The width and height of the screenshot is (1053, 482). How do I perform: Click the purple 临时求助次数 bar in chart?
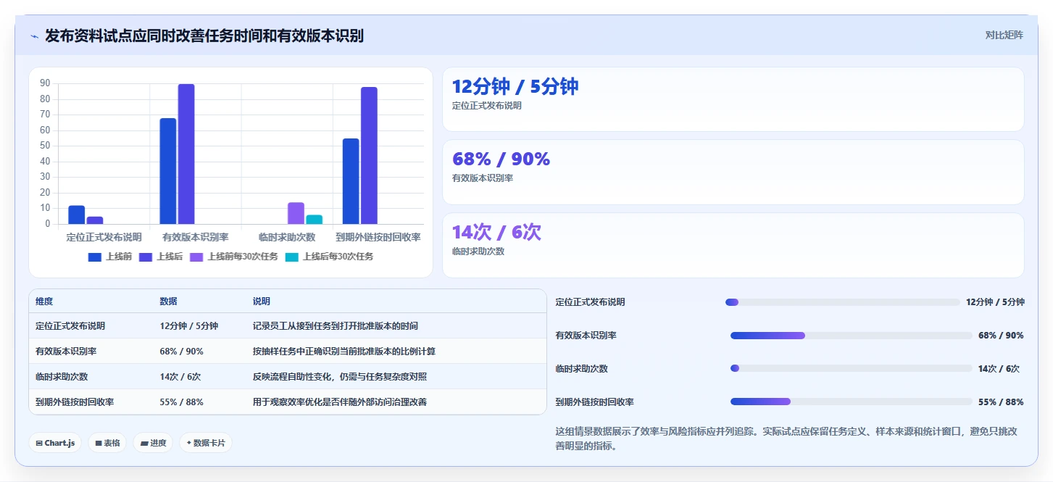pos(296,213)
